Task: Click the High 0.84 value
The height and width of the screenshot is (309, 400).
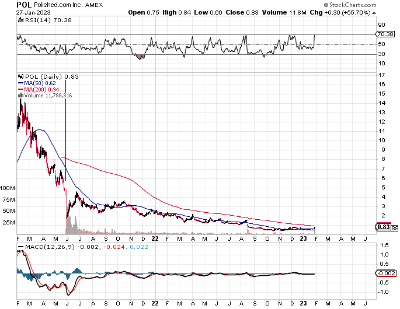Action: pyautogui.click(x=176, y=12)
